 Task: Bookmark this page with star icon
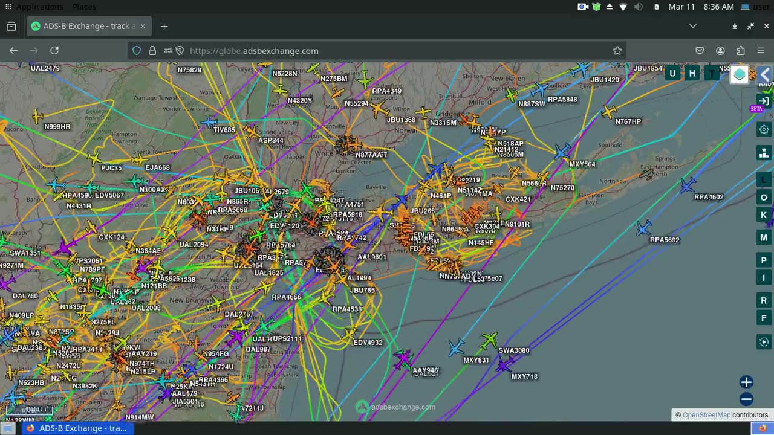(617, 51)
